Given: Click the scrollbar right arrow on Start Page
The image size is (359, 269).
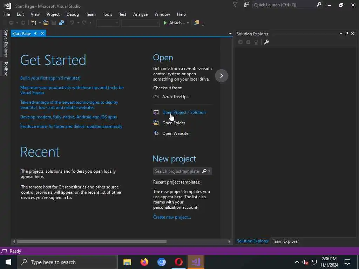Looking at the screenshot, I should click(229, 242).
